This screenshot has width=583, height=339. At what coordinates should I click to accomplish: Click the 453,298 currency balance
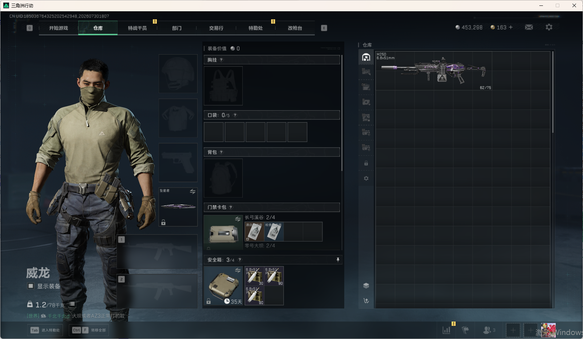click(x=469, y=27)
